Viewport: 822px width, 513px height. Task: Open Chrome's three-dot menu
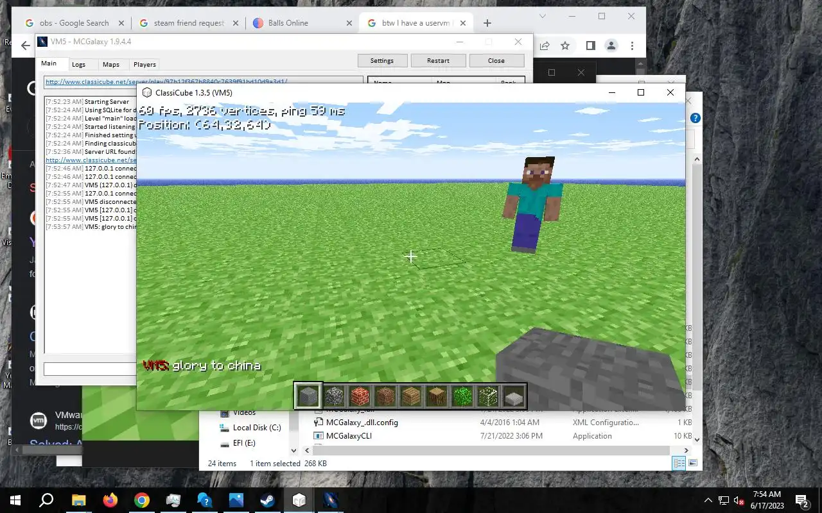pyautogui.click(x=633, y=46)
